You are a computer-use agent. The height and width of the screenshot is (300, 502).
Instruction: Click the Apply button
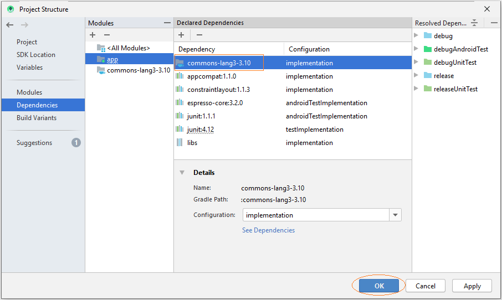[x=472, y=286]
